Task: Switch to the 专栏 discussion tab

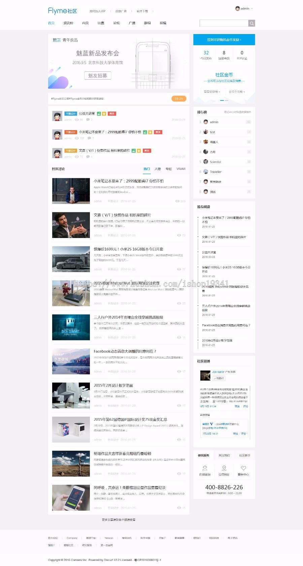Action: 169,169
